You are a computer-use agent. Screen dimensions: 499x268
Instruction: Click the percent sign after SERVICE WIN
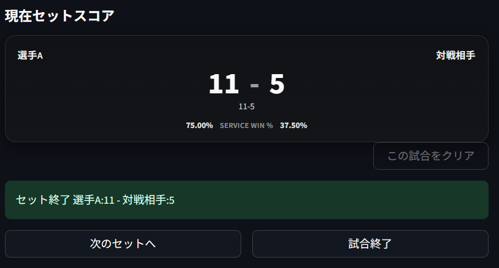click(270, 125)
